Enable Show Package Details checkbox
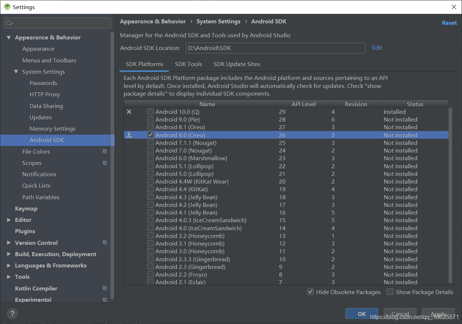Image resolution: width=462 pixels, height=324 pixels. coord(390,292)
